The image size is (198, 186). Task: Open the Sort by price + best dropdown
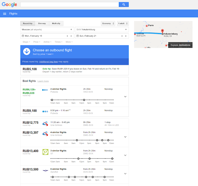(x=43, y=54)
